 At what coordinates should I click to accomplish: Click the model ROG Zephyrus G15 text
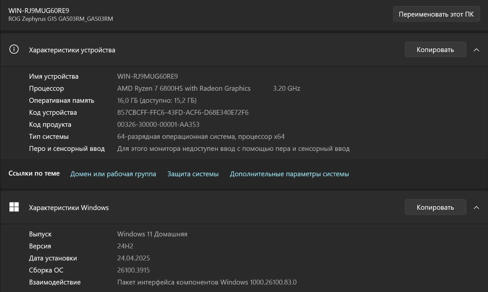[x=61, y=19]
